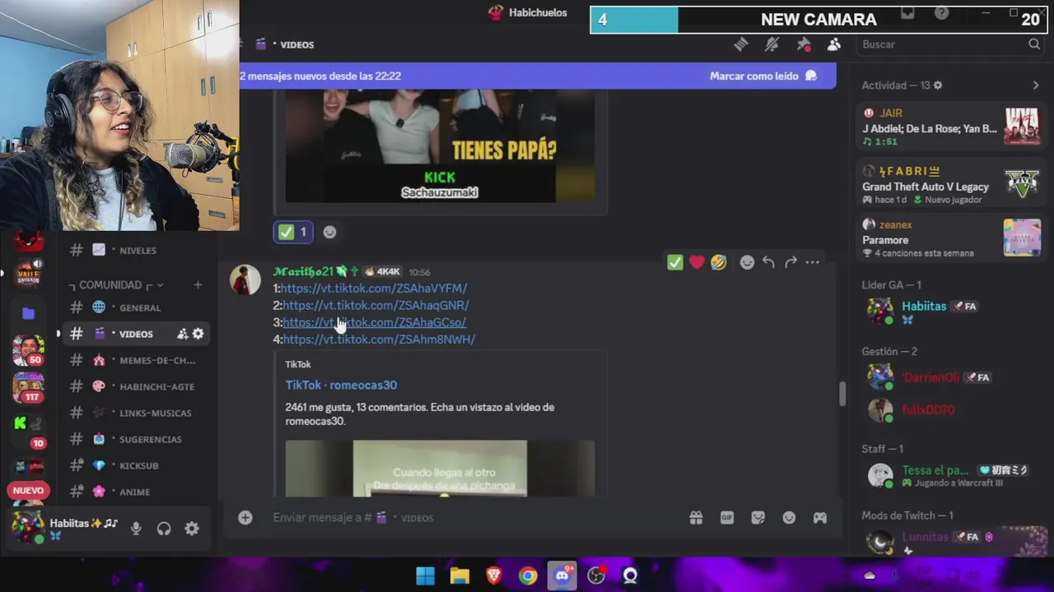1054x592 pixels.
Task: Open add reaction picker in hover bar
Action: pos(747,262)
